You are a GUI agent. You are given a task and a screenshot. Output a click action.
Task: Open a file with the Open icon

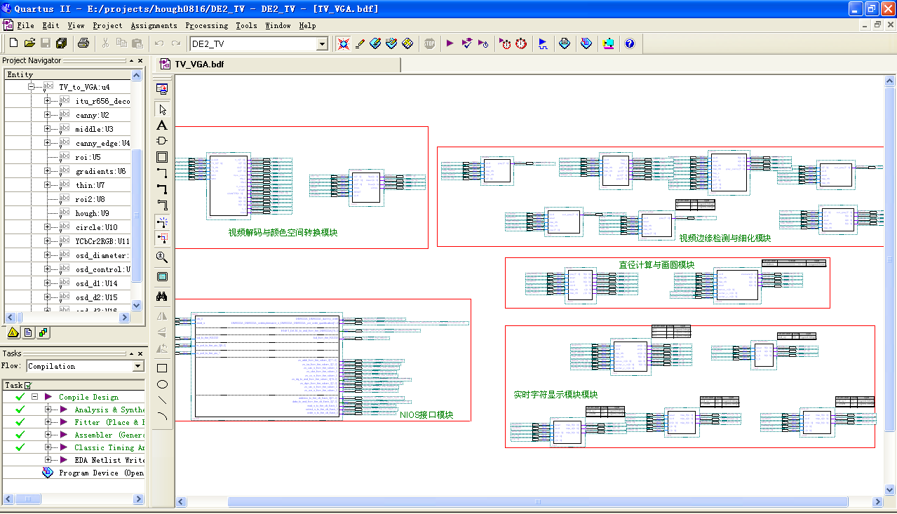[x=29, y=43]
